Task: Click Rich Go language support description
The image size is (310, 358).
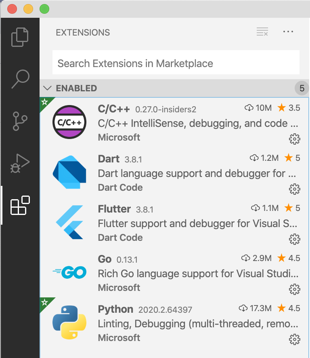Action: (198, 274)
